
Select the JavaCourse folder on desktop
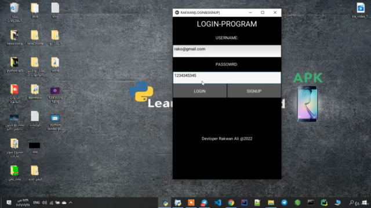(x=35, y=38)
